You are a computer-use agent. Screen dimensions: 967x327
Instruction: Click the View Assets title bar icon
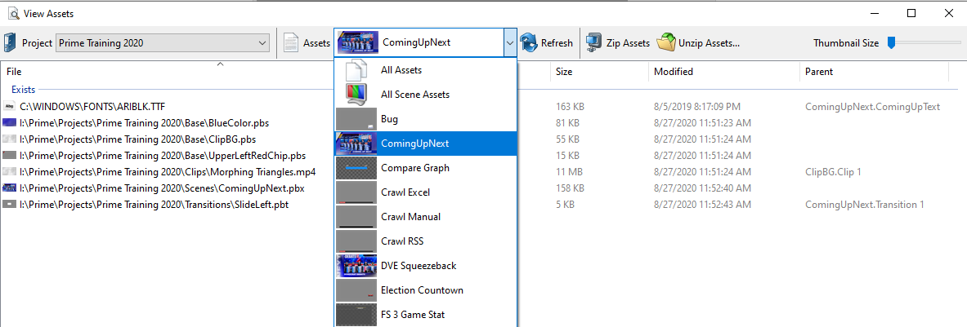point(12,13)
